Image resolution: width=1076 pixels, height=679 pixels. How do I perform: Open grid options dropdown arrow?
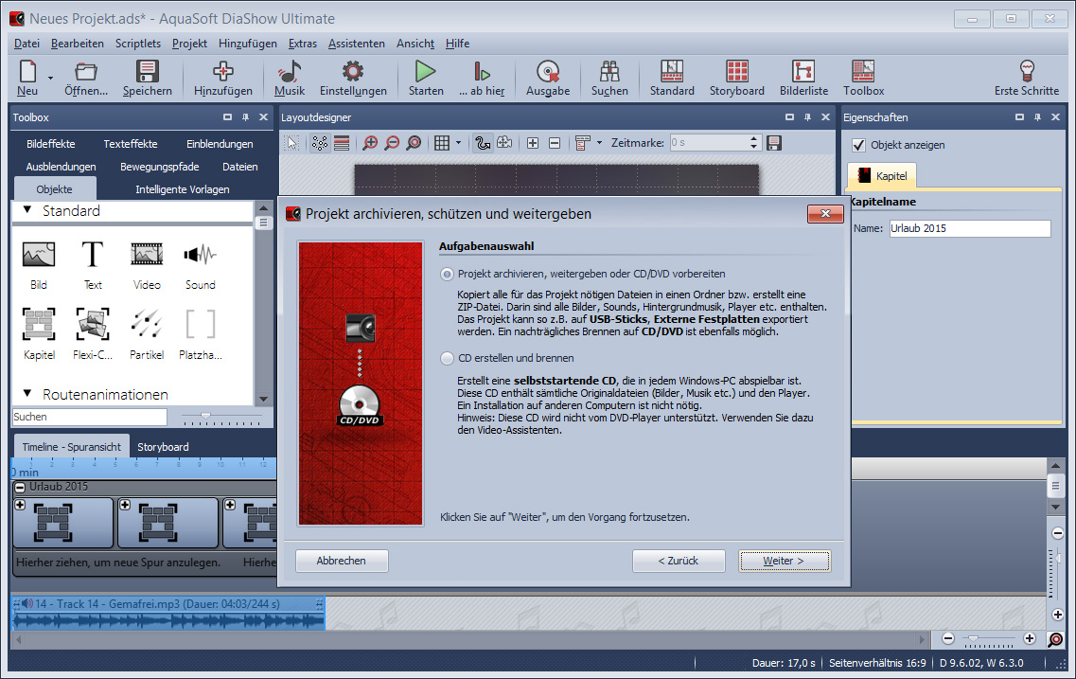coord(458,143)
